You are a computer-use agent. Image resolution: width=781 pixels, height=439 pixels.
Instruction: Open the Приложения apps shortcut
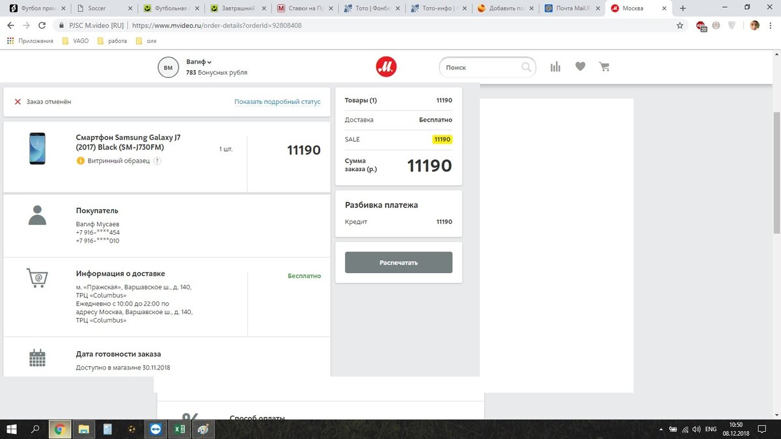30,41
